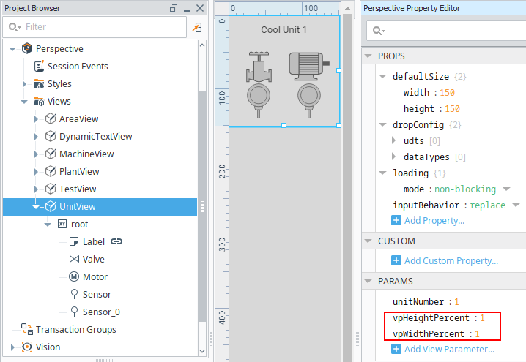Edit the height value 150
Image resolution: width=526 pixels, height=362 pixels.
(452, 108)
